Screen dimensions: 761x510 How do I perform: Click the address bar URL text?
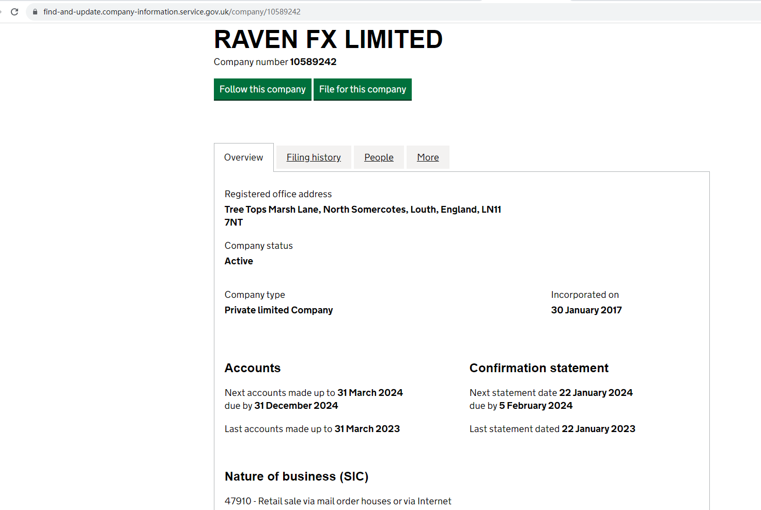tap(172, 11)
